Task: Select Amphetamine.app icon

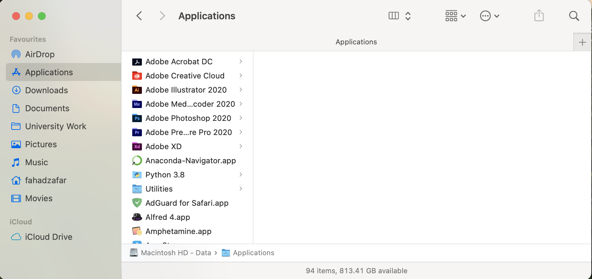Action: point(137,231)
